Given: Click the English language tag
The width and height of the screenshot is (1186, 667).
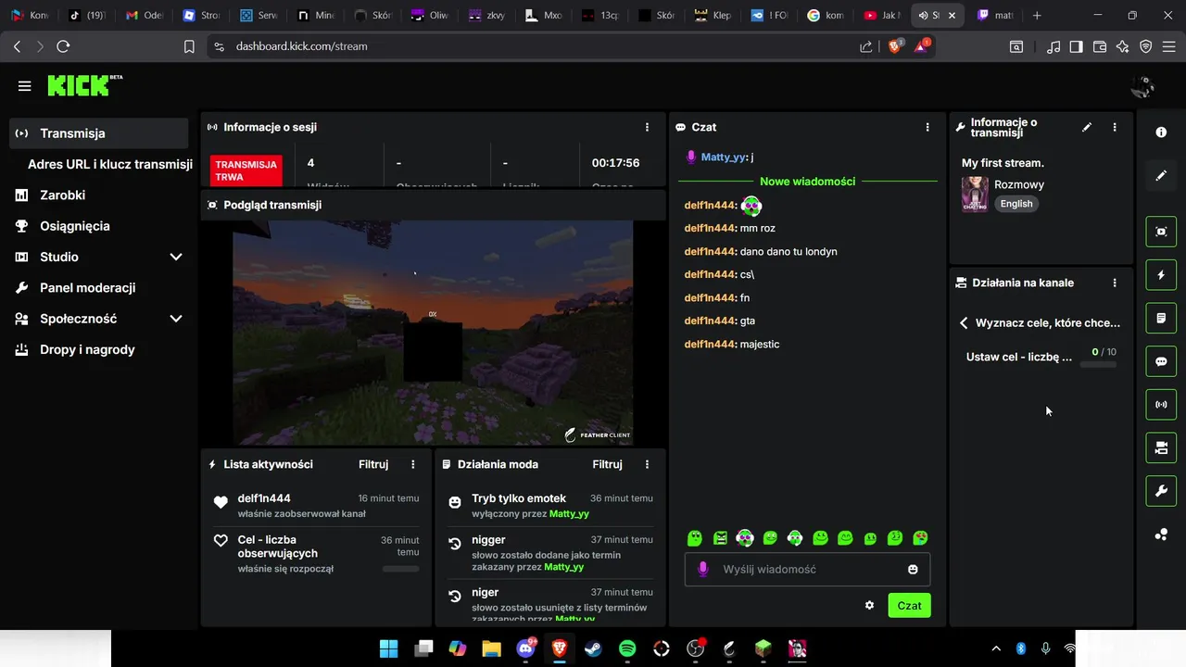Looking at the screenshot, I should 1016,204.
